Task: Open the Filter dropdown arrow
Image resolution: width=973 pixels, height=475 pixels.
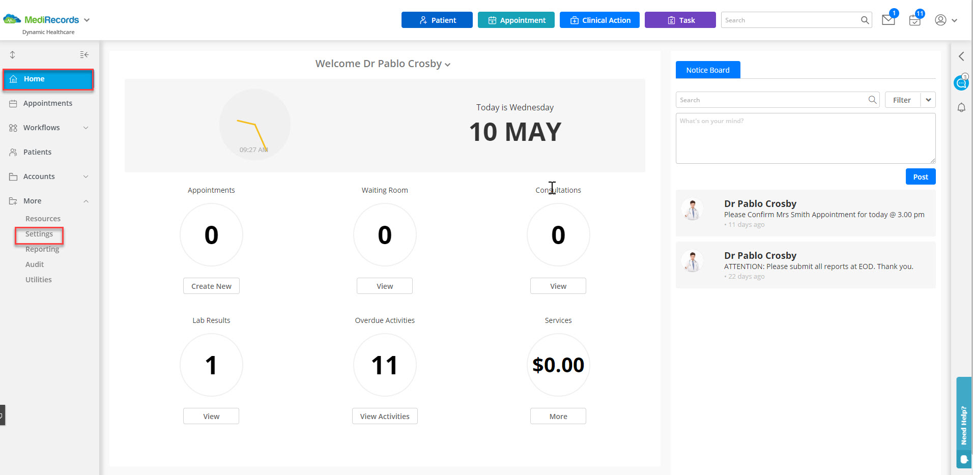Action: (x=929, y=100)
